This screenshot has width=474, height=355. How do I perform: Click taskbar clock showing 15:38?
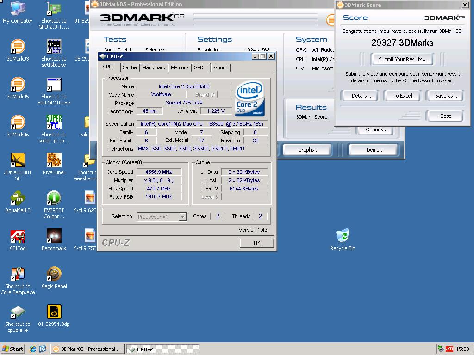pyautogui.click(x=462, y=349)
